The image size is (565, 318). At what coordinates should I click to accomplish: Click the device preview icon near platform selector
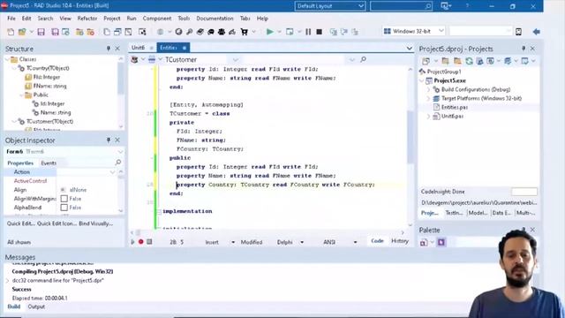click(518, 32)
